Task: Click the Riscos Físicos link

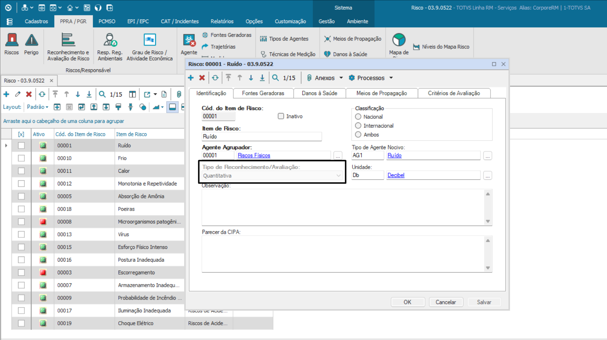Action: (254, 155)
